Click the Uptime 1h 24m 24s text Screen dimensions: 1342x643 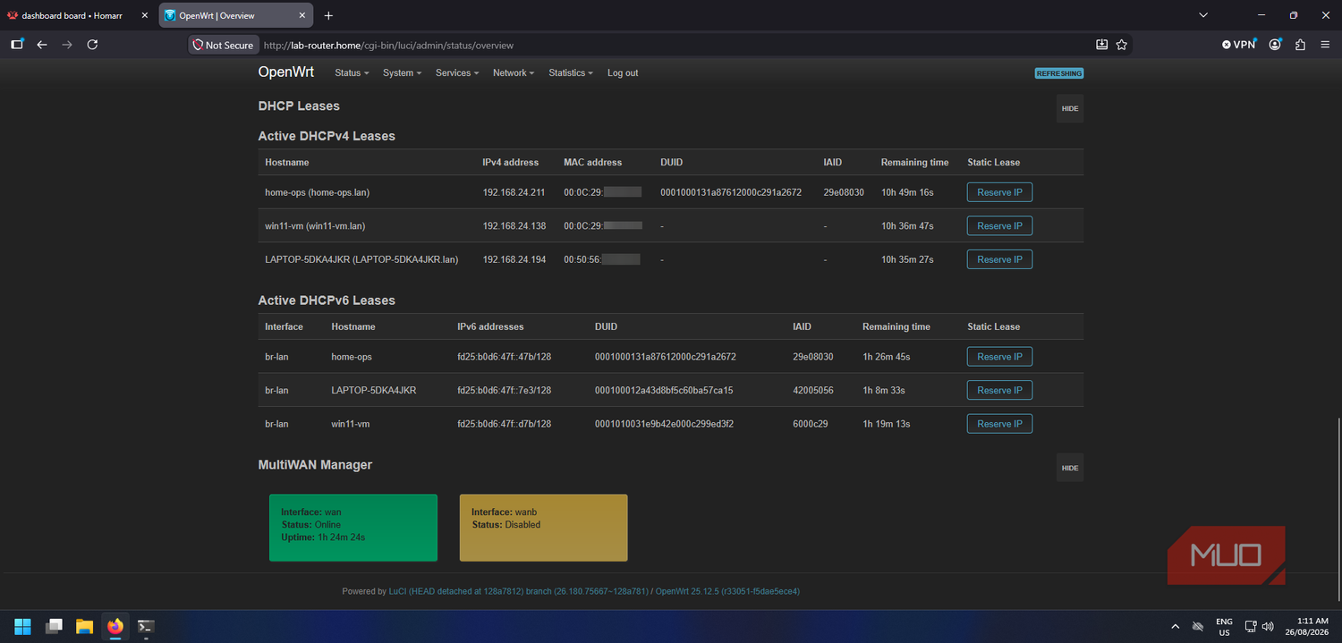323,537
